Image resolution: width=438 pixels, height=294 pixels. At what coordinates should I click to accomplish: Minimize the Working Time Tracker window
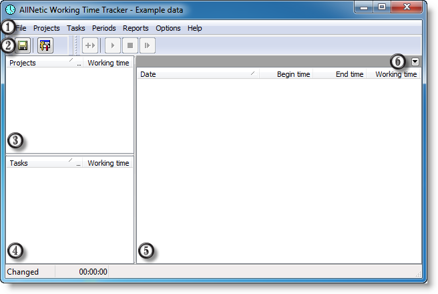[x=364, y=7]
